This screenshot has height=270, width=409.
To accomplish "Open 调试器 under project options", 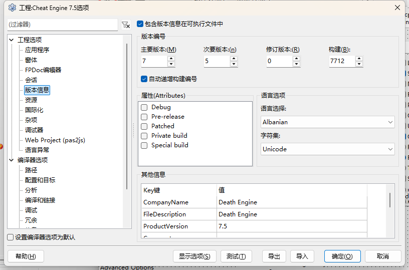I will click(34, 130).
